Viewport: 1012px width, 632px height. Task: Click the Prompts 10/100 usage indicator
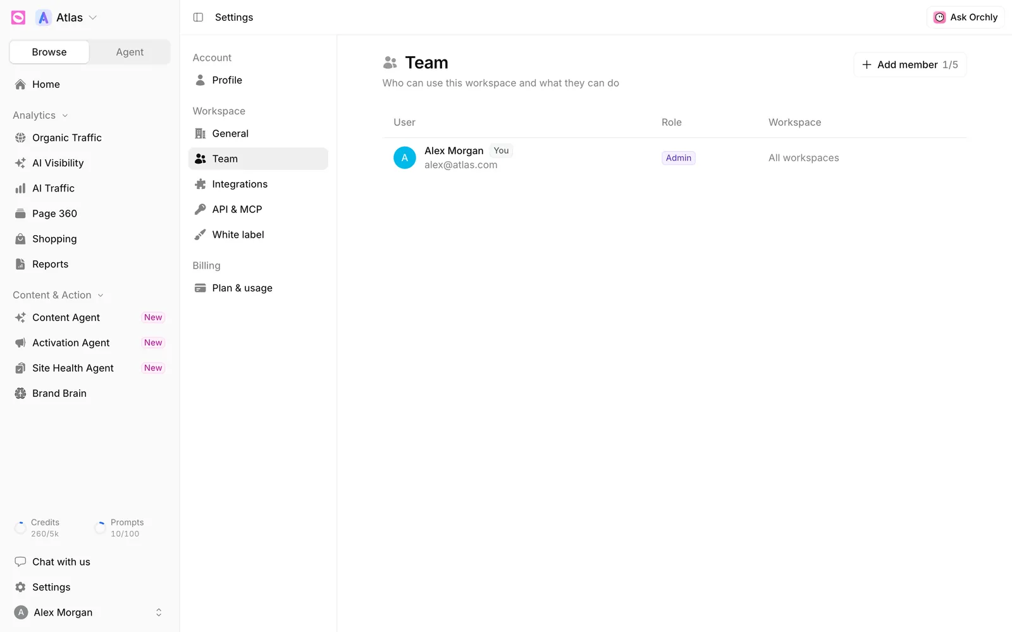(x=119, y=528)
